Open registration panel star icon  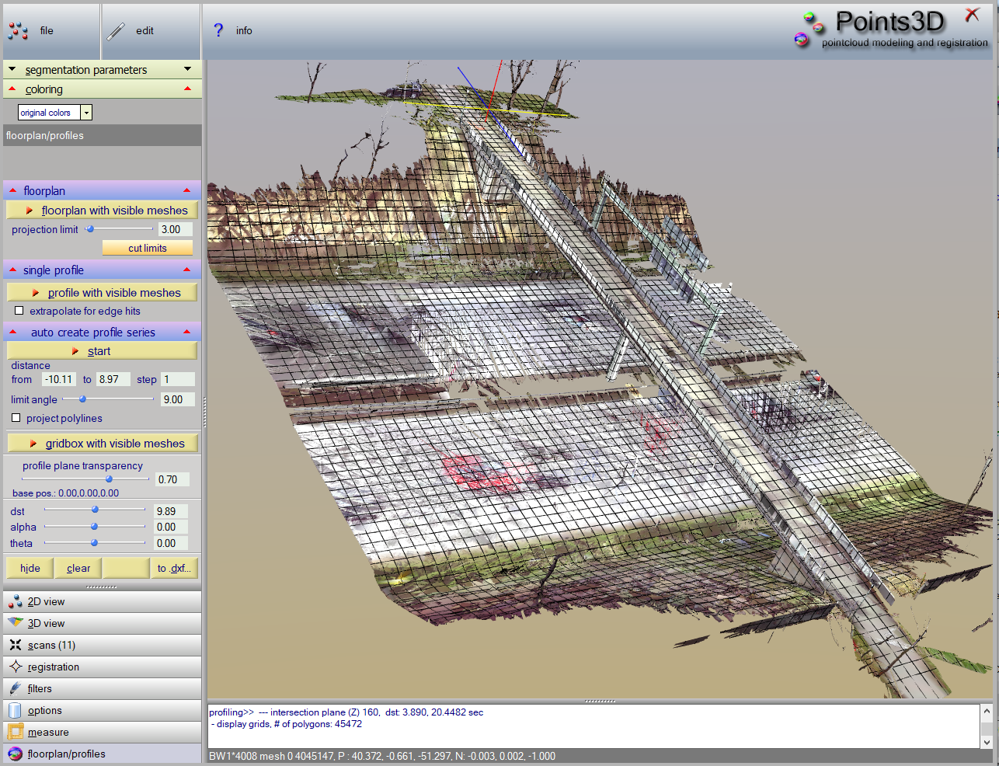(15, 667)
